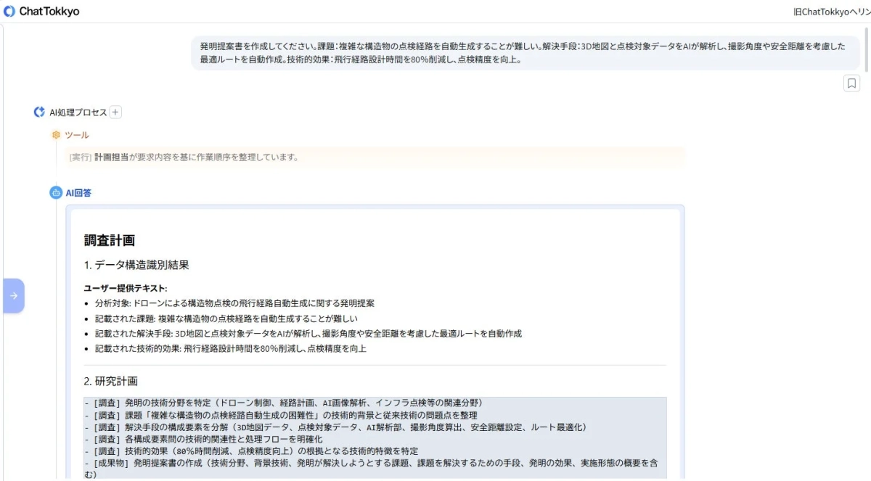Screen dimensions: 871x481
Task: Click the orange gear icon beside ツール
Action: pyautogui.click(x=56, y=135)
